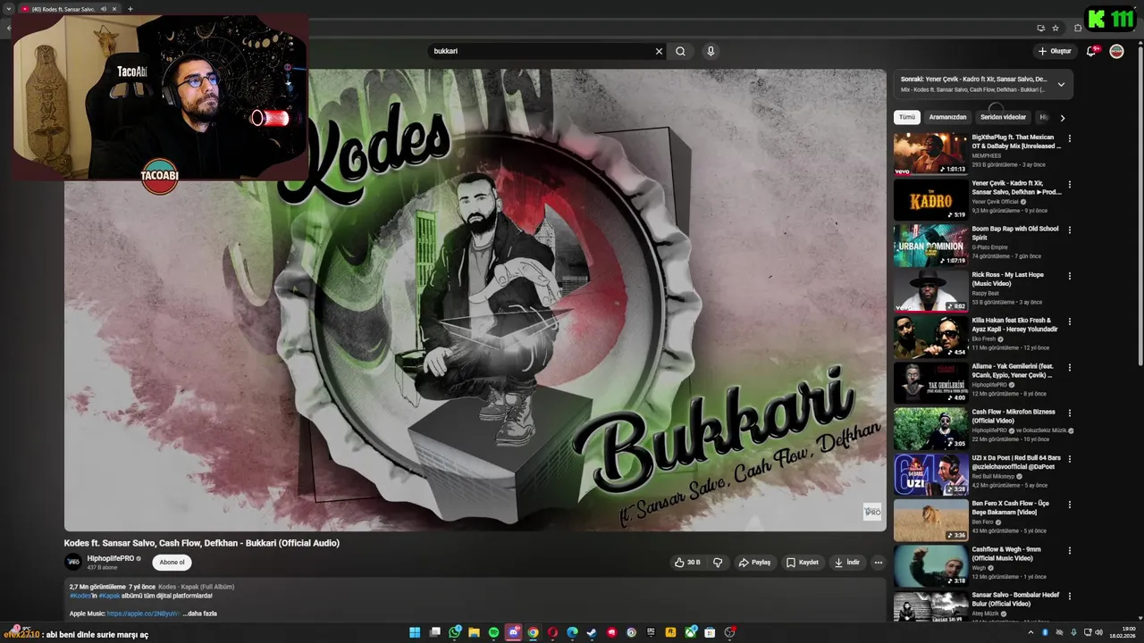Play UZI x Da Poet 64 Bars thumbnail

click(930, 473)
